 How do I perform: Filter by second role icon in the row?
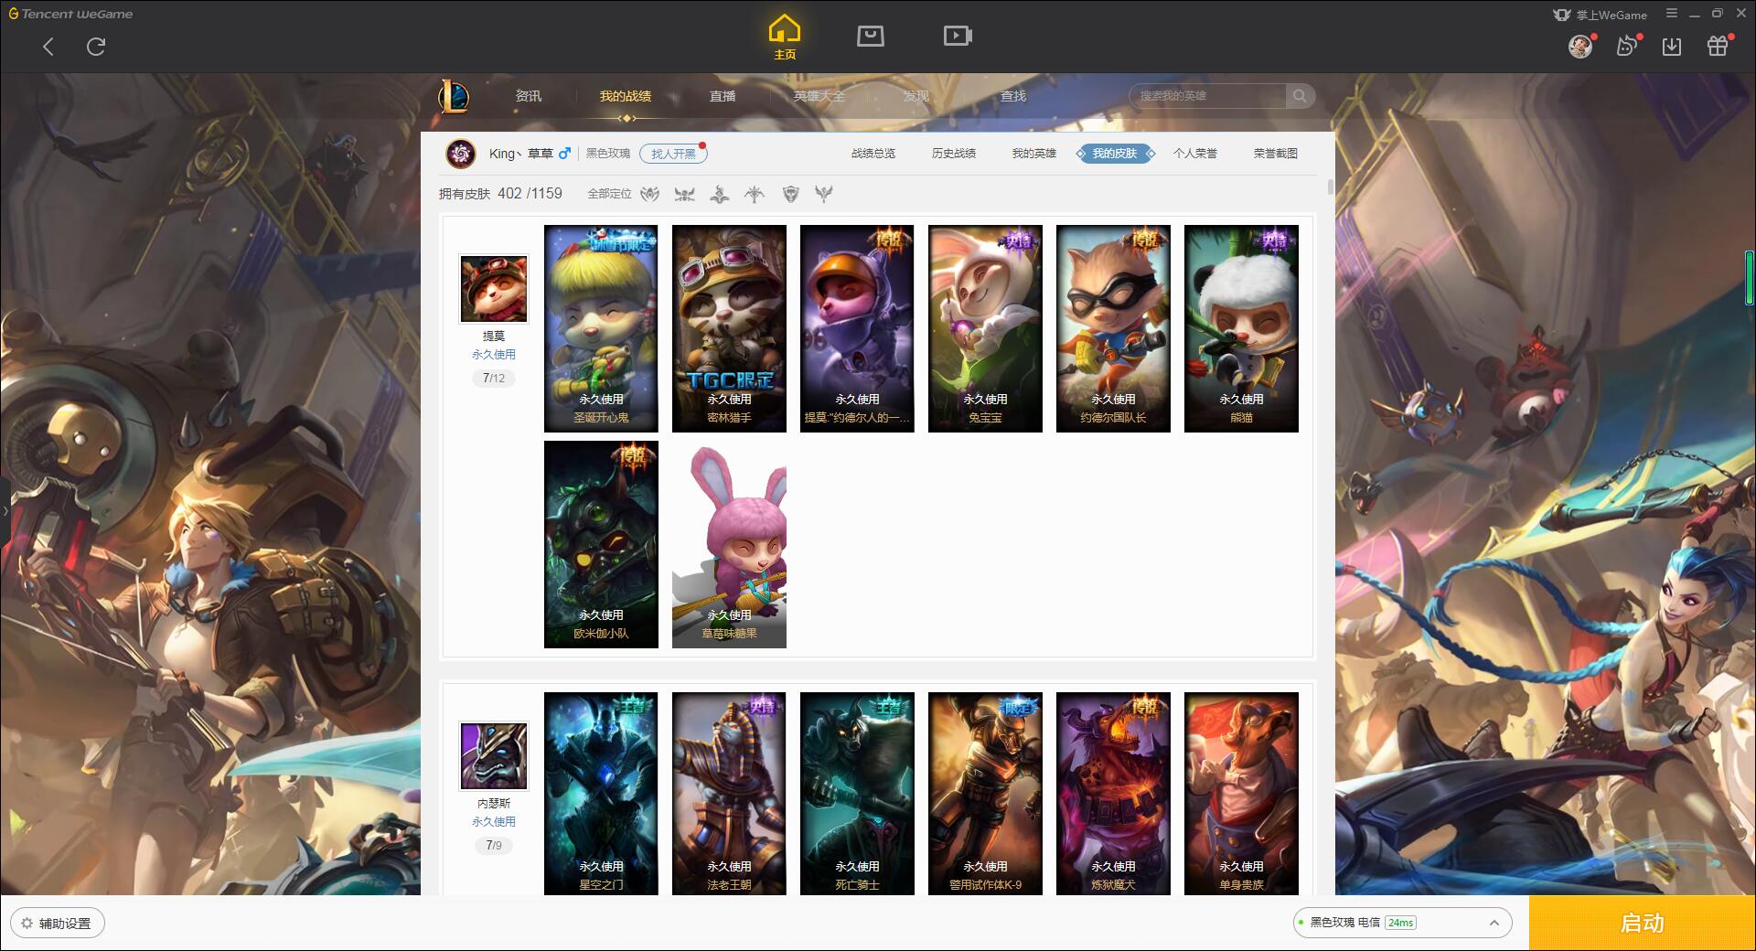click(684, 194)
